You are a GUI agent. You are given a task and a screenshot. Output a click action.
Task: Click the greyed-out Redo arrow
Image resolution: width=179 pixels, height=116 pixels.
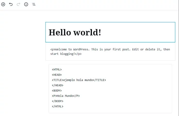18,4
